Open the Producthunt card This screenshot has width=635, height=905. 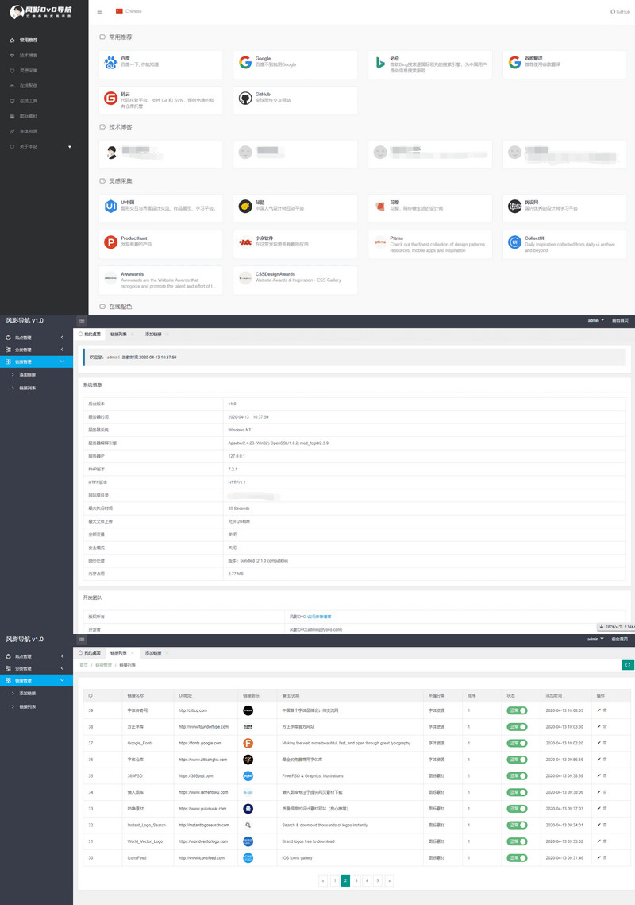click(161, 244)
